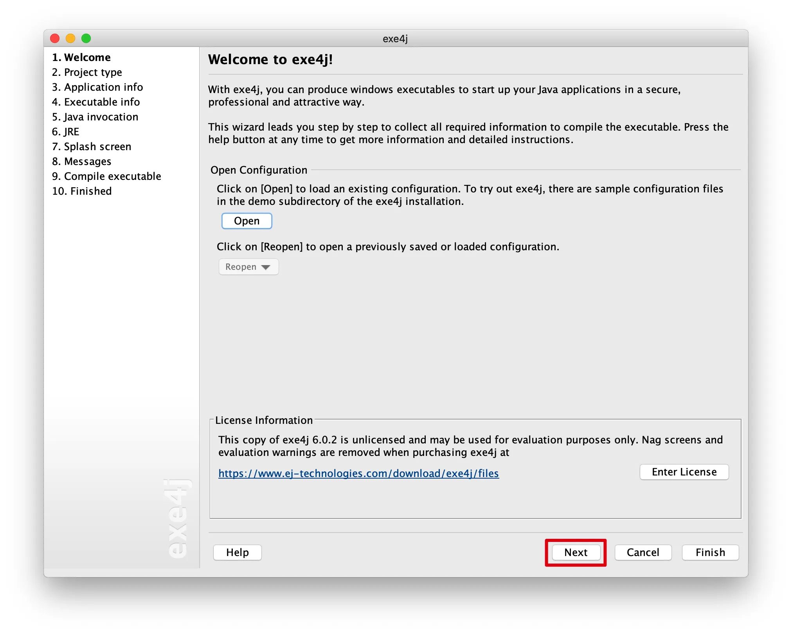Cancel the exe4j wizard
This screenshot has width=792, height=635.
click(643, 552)
